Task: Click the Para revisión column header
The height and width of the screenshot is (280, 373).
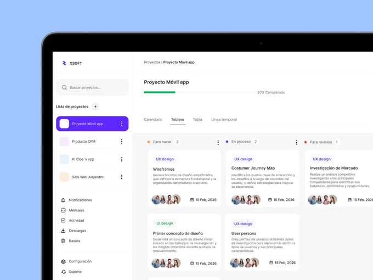Action: (x=321, y=142)
